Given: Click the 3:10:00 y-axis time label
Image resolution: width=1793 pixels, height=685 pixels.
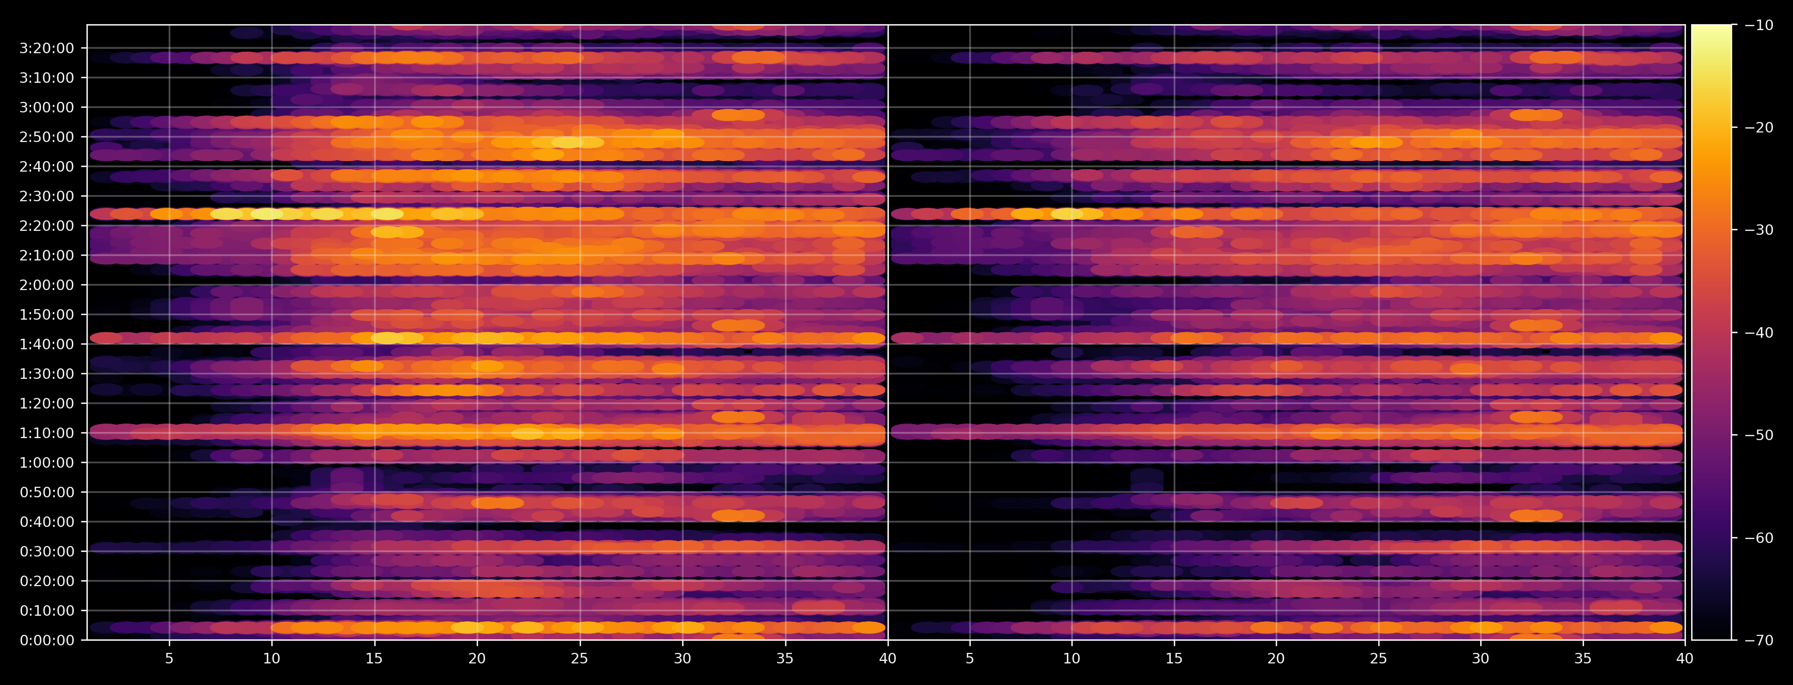Looking at the screenshot, I should pyautogui.click(x=47, y=78).
